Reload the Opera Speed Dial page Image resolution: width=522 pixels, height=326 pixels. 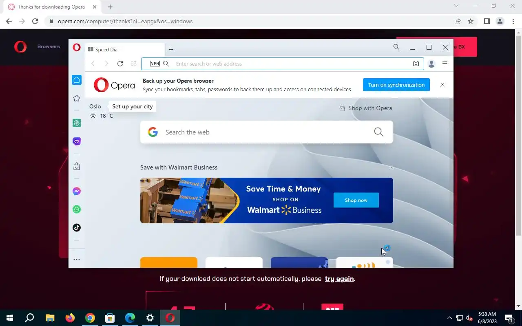pos(120,64)
